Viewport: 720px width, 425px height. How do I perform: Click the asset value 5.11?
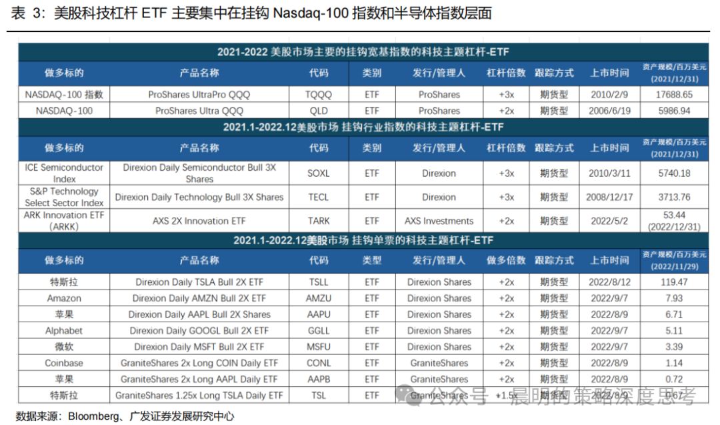[674, 330]
